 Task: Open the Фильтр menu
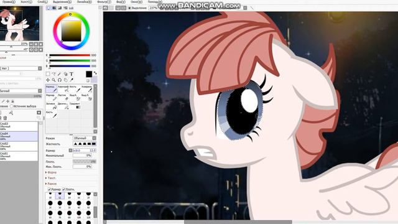coord(104,2)
